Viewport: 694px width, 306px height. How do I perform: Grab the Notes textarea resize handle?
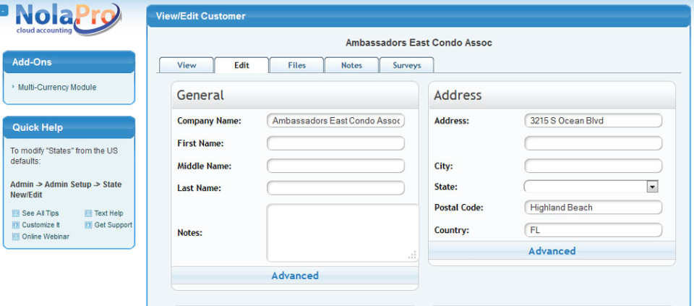click(x=413, y=255)
